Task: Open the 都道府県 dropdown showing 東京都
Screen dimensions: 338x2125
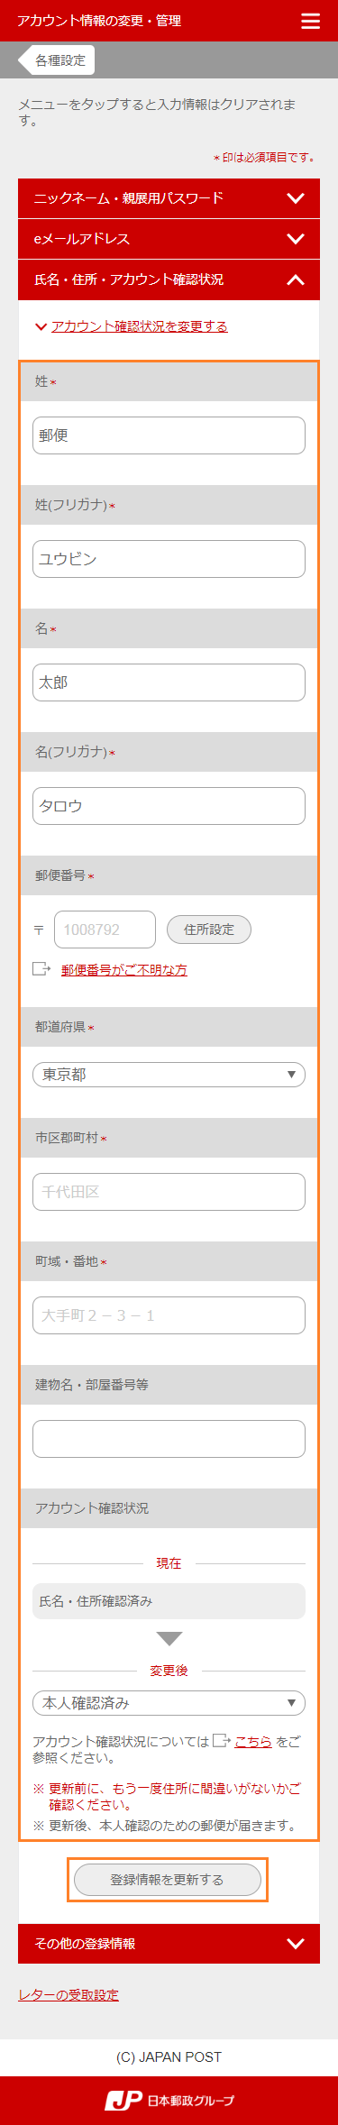Action: click(x=169, y=1075)
